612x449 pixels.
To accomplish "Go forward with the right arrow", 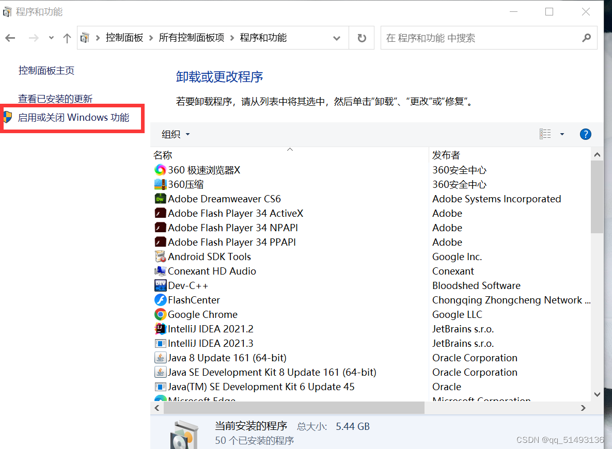I will 34,38.
